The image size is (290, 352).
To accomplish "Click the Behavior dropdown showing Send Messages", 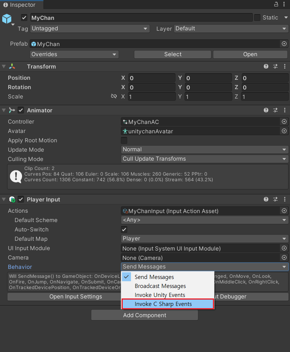I will coord(205,267).
